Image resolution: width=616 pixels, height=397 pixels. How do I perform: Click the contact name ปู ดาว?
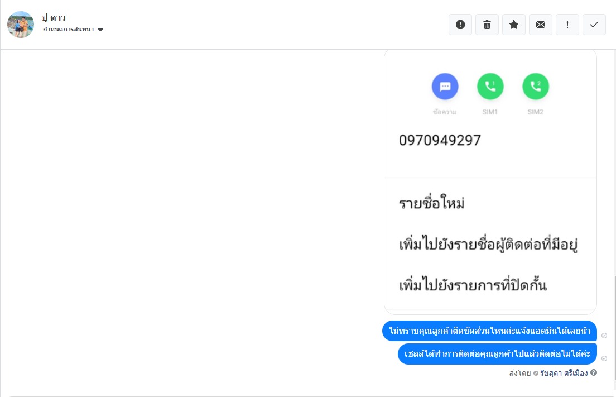(54, 18)
